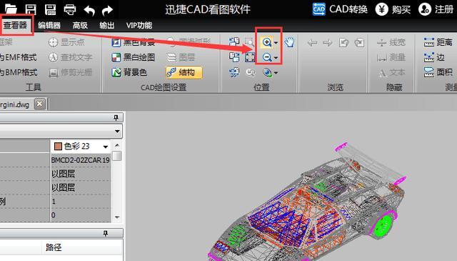Pin the lower panel above 路径
The height and width of the screenshot is (261, 457).
coord(105,233)
